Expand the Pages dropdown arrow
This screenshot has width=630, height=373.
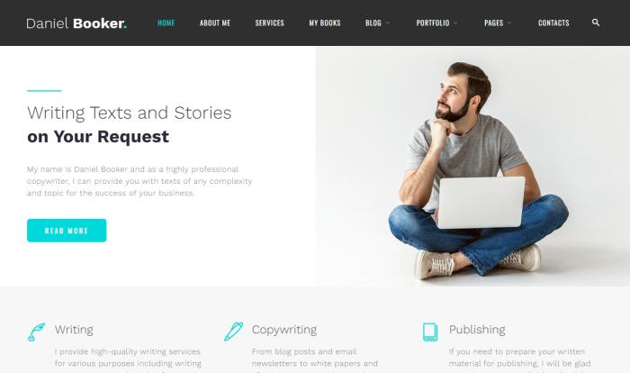click(x=509, y=23)
